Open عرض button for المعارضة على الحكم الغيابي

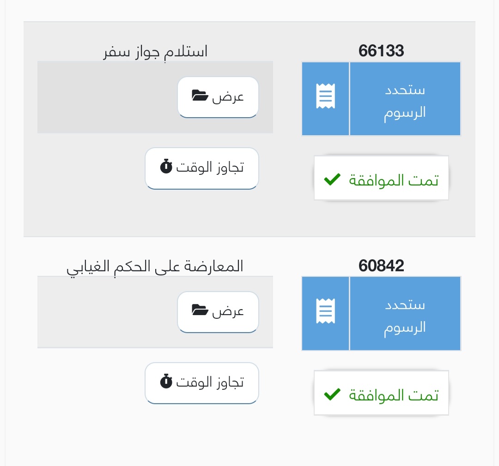218,312
